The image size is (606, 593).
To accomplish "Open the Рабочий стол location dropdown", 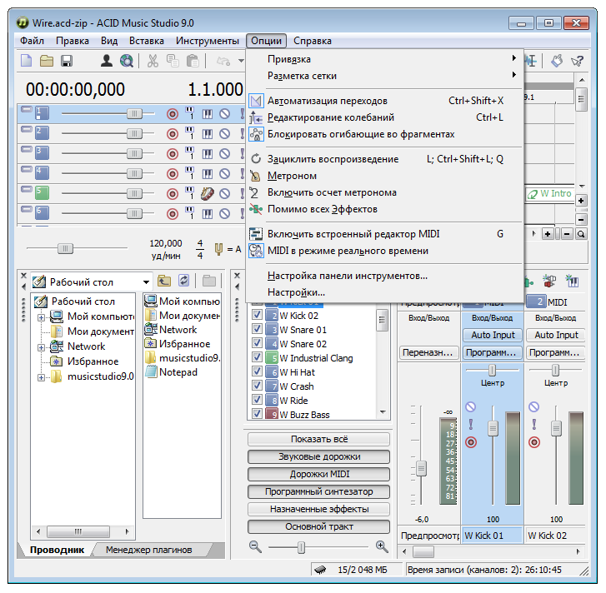I will (146, 282).
